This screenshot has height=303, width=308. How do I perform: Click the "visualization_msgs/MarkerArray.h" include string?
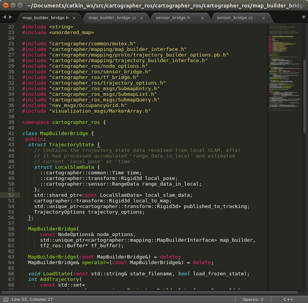[100, 111]
